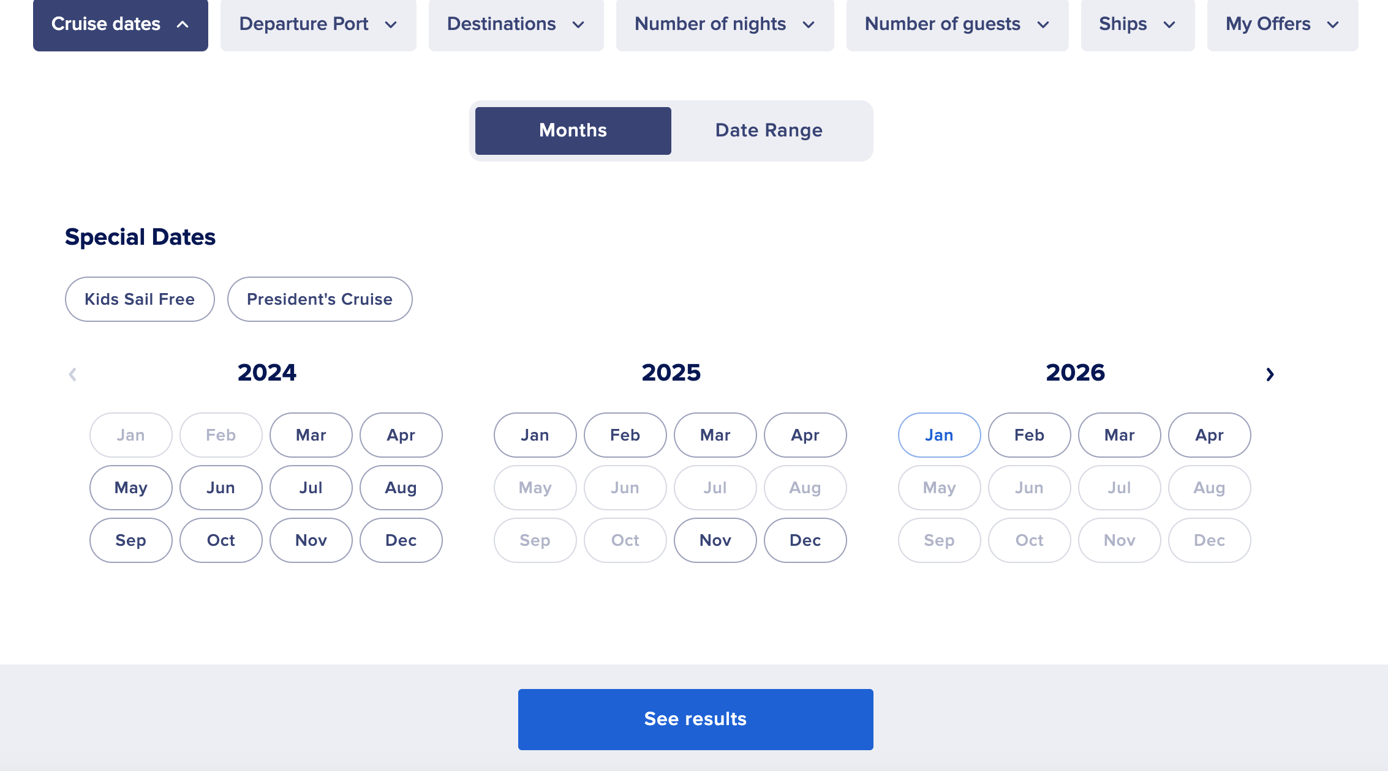Switch to the Date Range tab

point(769,130)
